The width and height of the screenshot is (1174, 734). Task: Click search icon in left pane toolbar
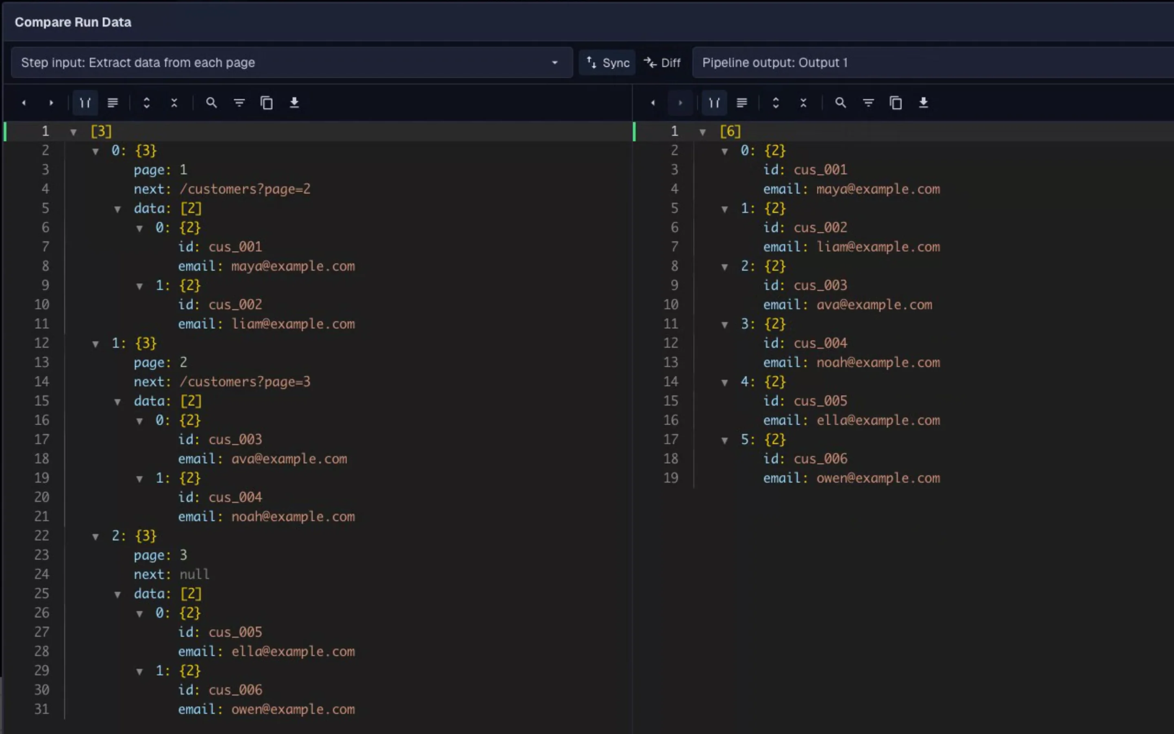[211, 102]
